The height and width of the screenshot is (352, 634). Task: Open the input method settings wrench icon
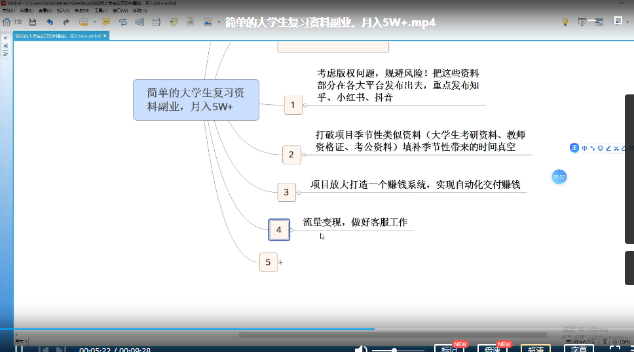click(616, 149)
